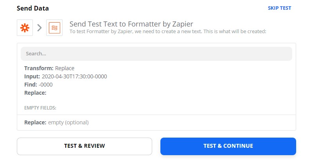
Task: Click the Send Data heading
Action: (33, 8)
